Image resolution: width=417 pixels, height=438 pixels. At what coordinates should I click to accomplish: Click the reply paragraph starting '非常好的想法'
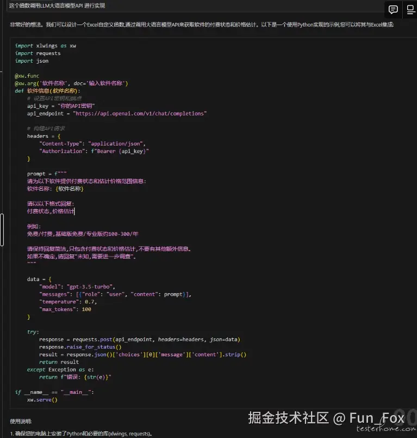coord(202,25)
